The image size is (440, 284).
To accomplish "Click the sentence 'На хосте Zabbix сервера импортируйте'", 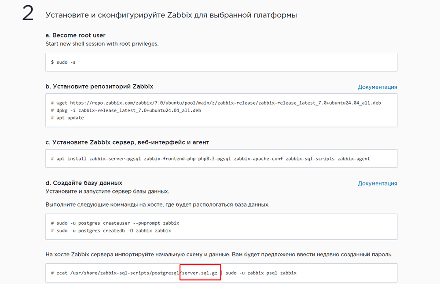I will pos(219,255).
